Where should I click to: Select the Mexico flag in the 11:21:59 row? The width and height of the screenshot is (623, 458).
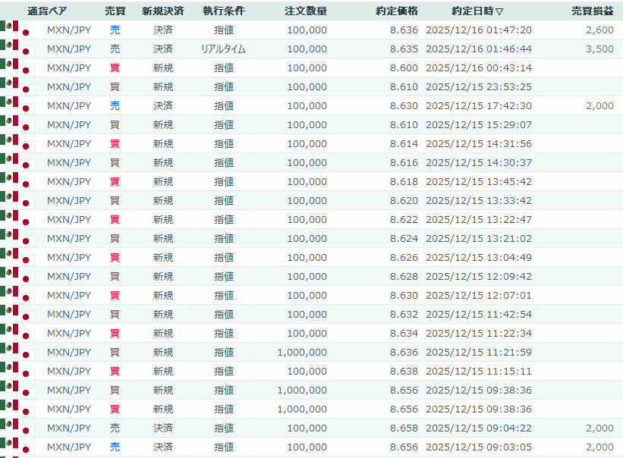click(10, 349)
